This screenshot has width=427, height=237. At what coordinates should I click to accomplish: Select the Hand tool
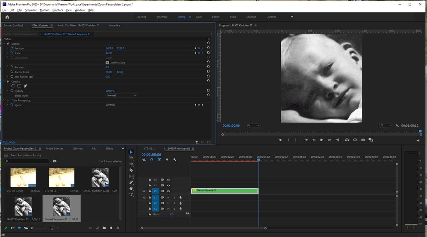131,188
